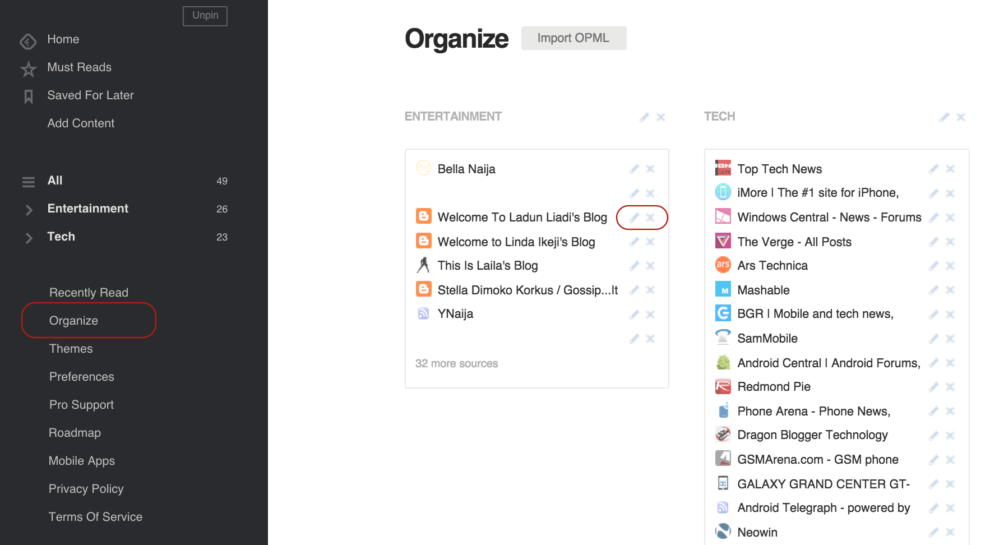
Task: Remove Bella Naija feed with X icon
Action: (650, 169)
